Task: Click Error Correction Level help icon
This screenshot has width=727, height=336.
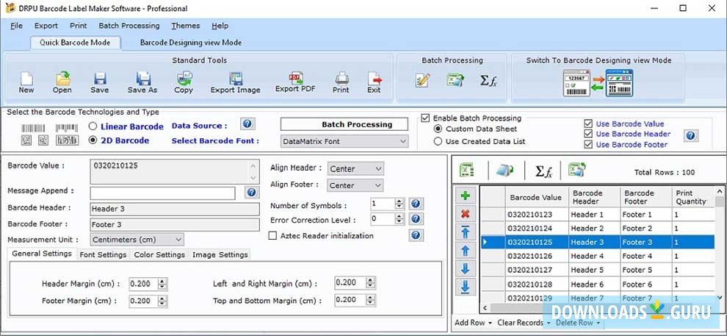Action: [416, 218]
